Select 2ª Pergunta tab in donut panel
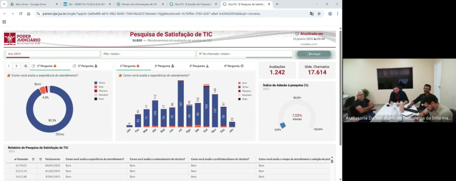 [85, 66]
